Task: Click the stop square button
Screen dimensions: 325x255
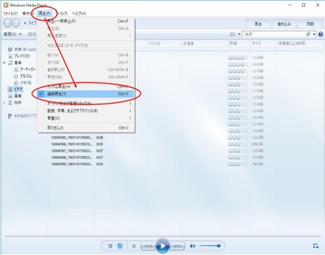Action: click(x=134, y=246)
